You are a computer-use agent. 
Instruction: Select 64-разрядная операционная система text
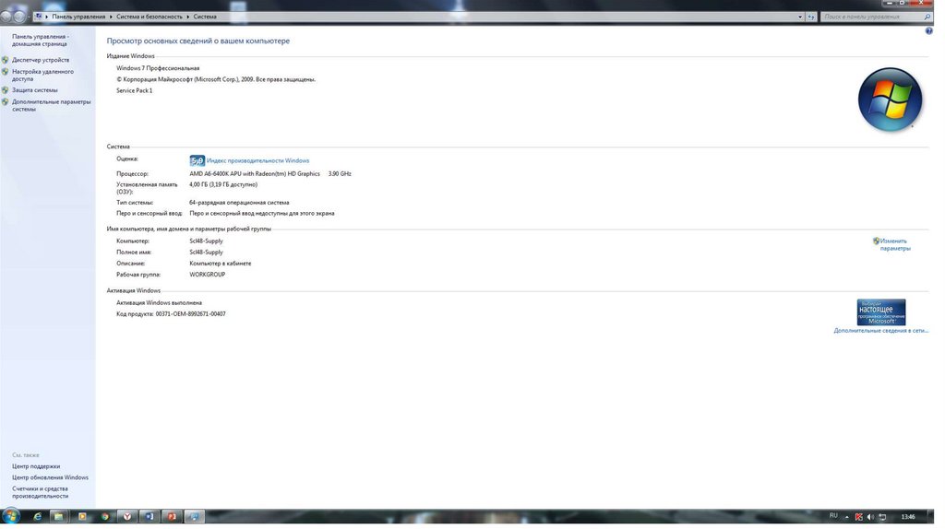[239, 203]
